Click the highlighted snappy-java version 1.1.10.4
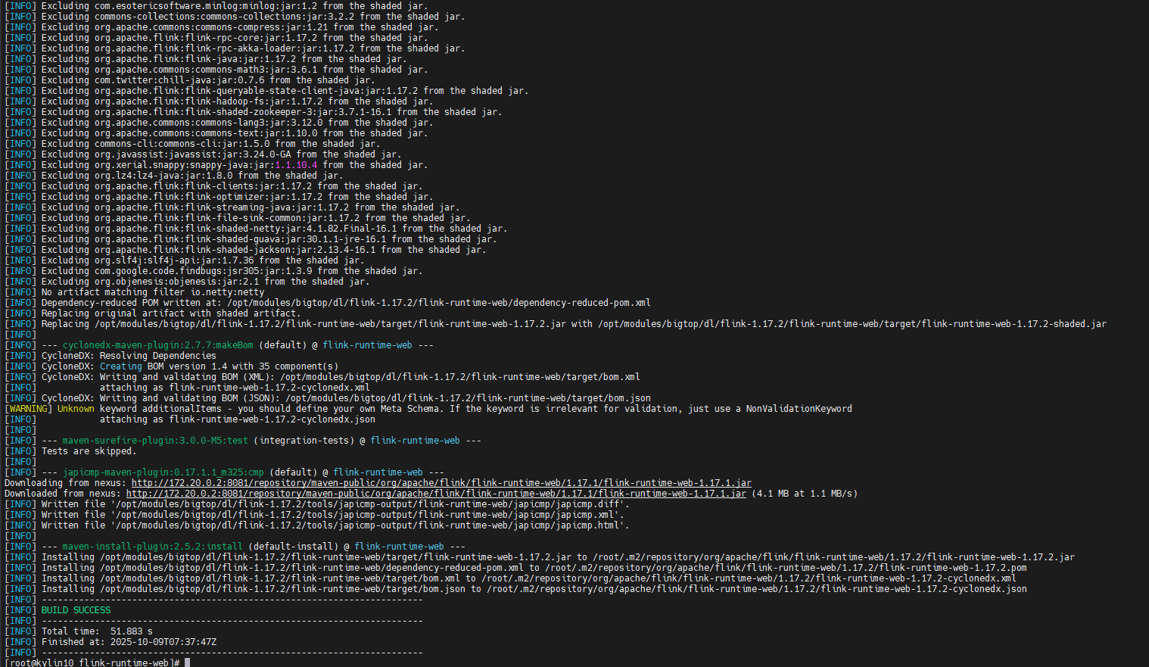This screenshot has height=667, width=1149. (x=296, y=165)
